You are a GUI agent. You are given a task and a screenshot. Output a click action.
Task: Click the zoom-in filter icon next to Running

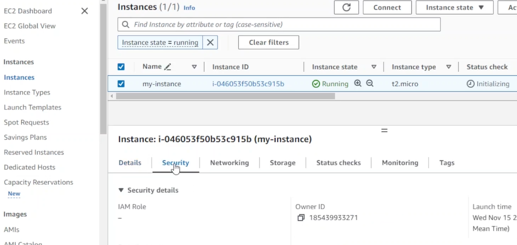click(358, 84)
